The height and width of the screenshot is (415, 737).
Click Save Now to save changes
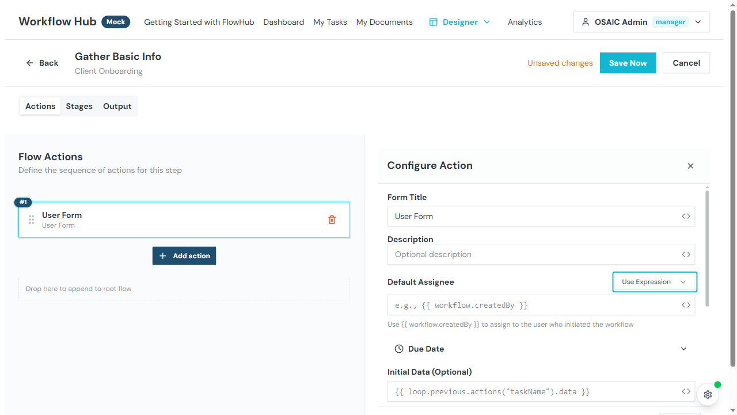(x=628, y=63)
